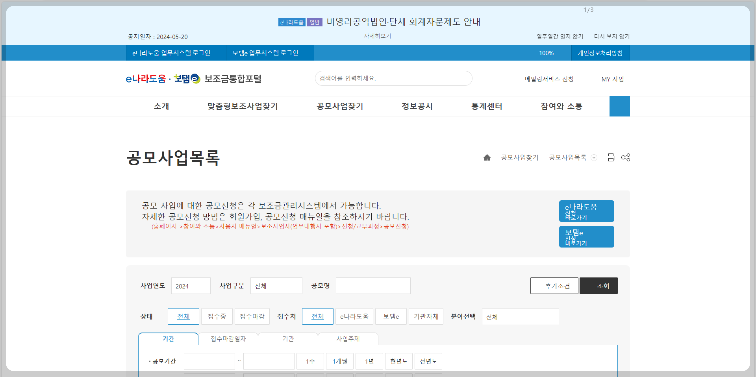Set 공모기간 to 1년
The height and width of the screenshot is (377, 756).
coord(369,361)
